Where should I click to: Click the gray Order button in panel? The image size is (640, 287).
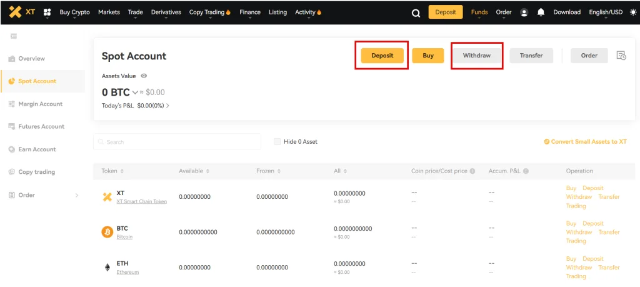589,56
